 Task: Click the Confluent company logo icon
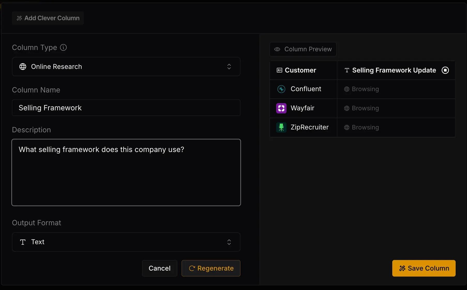click(281, 89)
